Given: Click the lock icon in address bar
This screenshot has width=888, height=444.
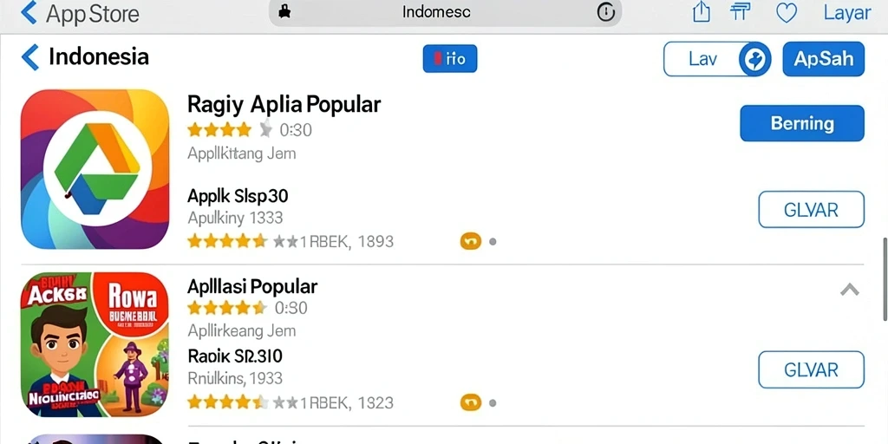Looking at the screenshot, I should tap(284, 12).
